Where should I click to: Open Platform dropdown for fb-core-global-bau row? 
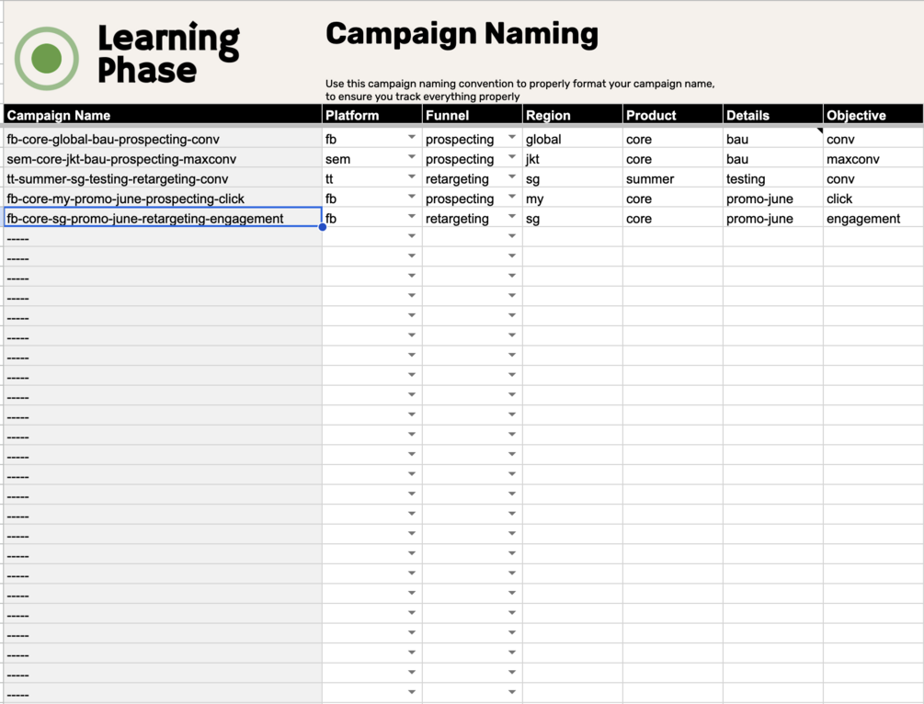[411, 137]
